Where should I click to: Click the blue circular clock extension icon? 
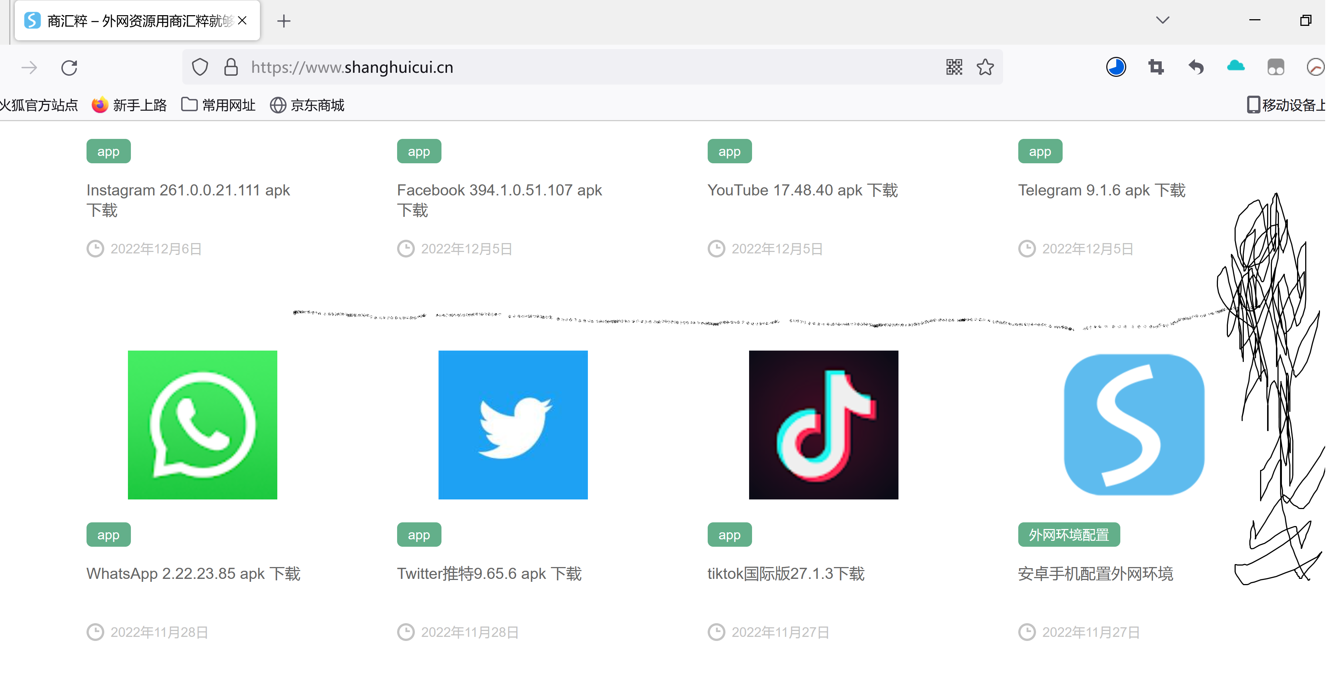(1116, 67)
